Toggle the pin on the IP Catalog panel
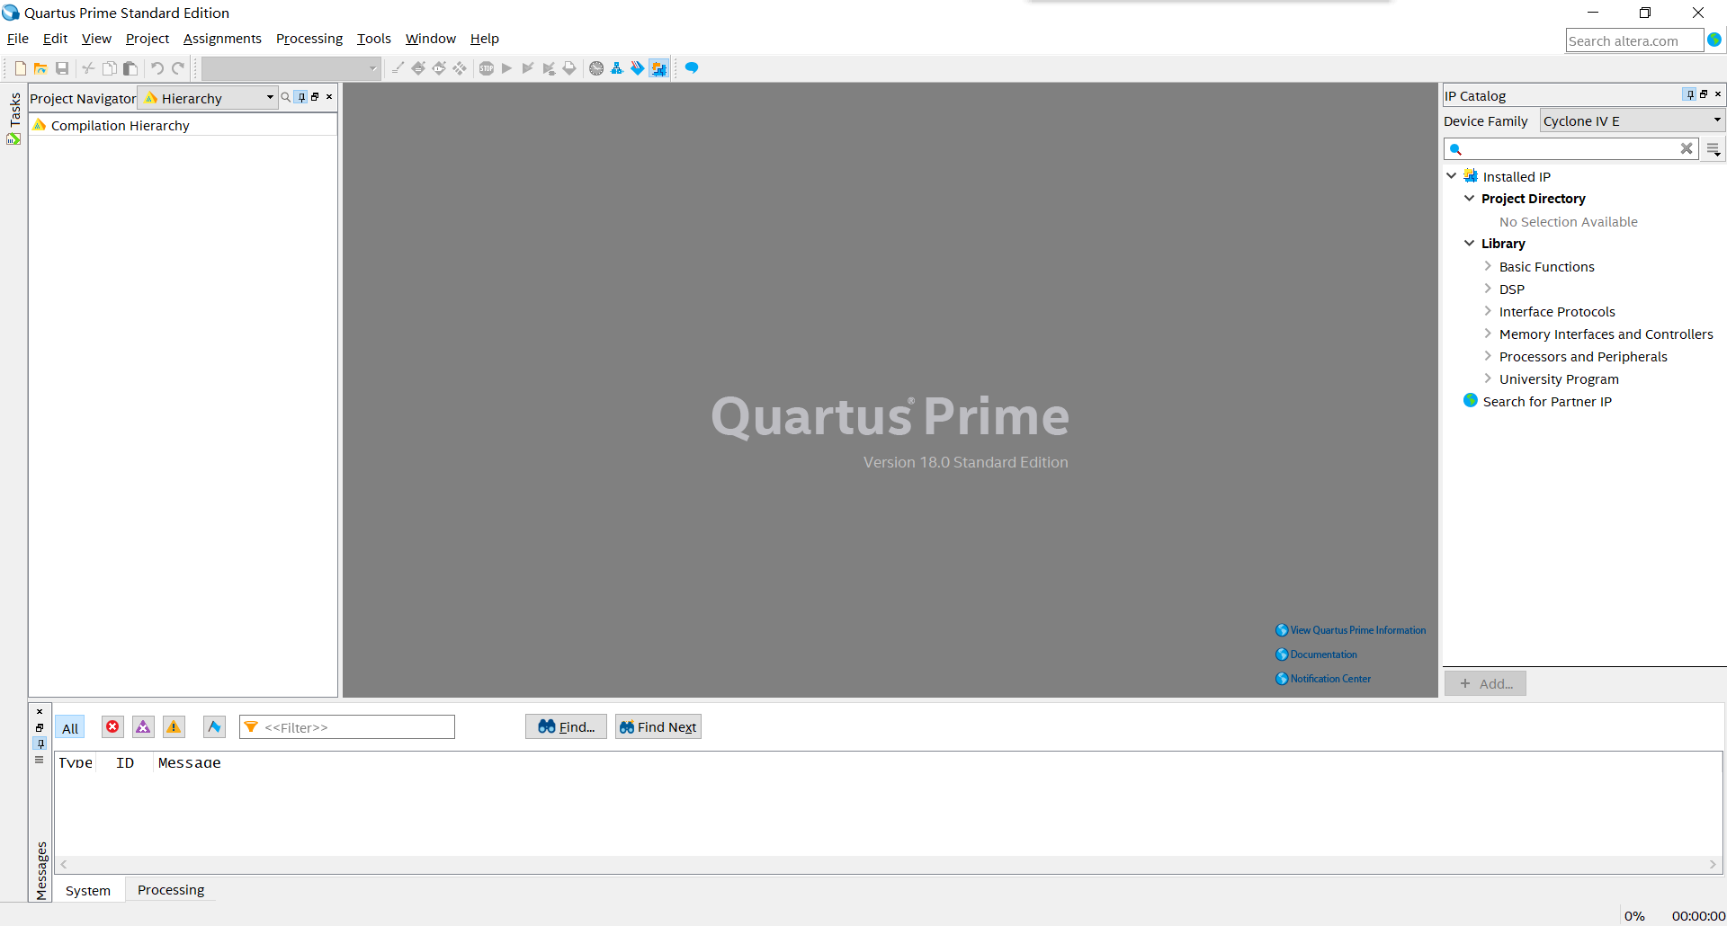1727x926 pixels. [1689, 94]
